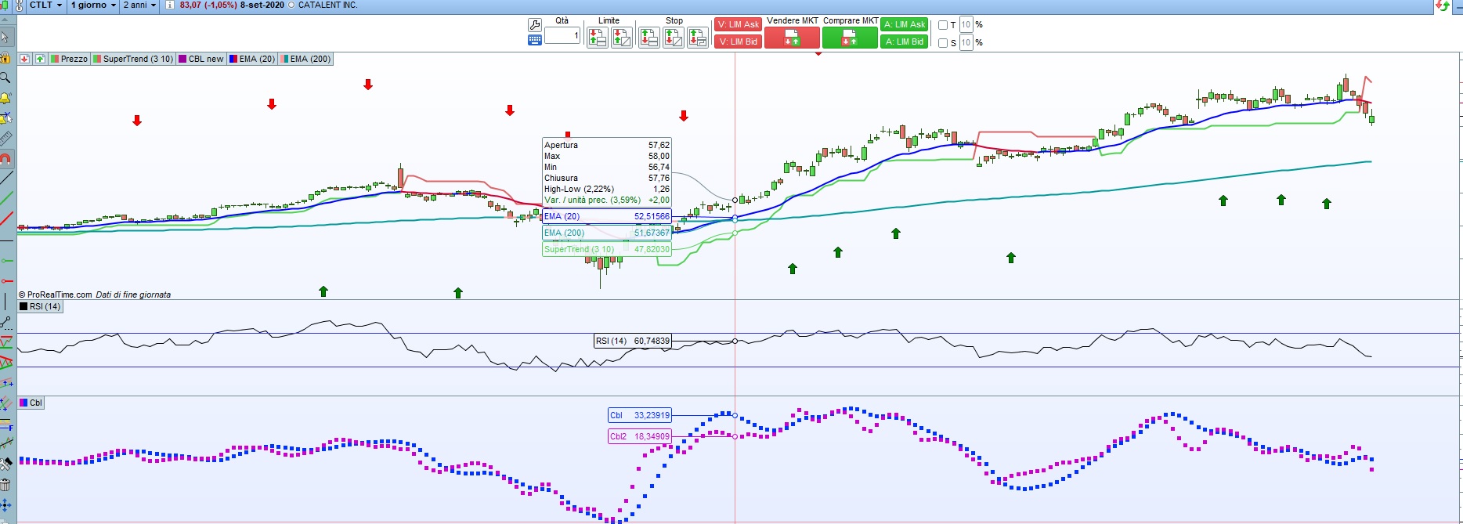Screen dimensions: 1463x524
Task: Open the CTLT ticker dropdown
Action: click(x=46, y=5)
